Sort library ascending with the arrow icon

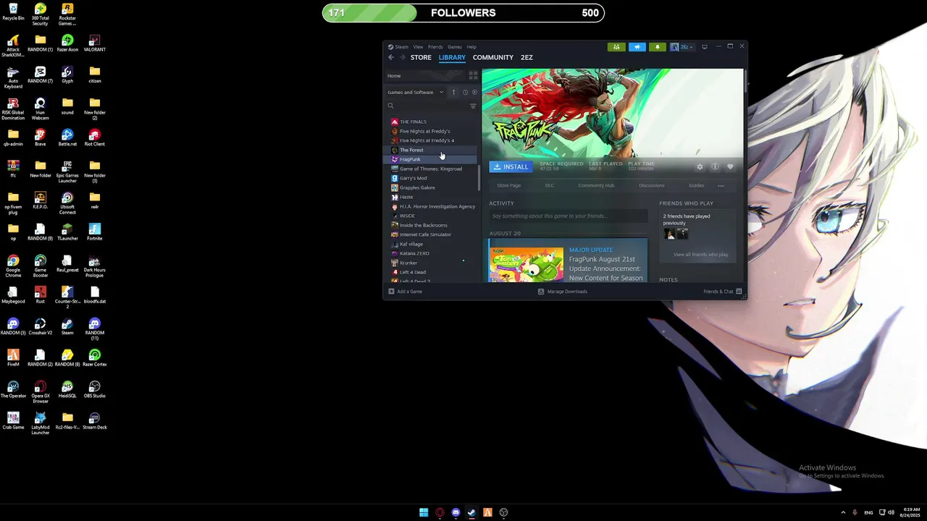(x=454, y=92)
